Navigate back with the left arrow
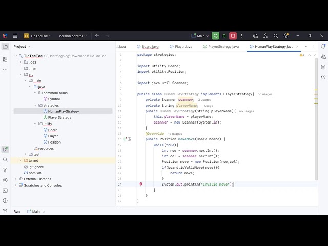328x246 pixels. [97, 36]
